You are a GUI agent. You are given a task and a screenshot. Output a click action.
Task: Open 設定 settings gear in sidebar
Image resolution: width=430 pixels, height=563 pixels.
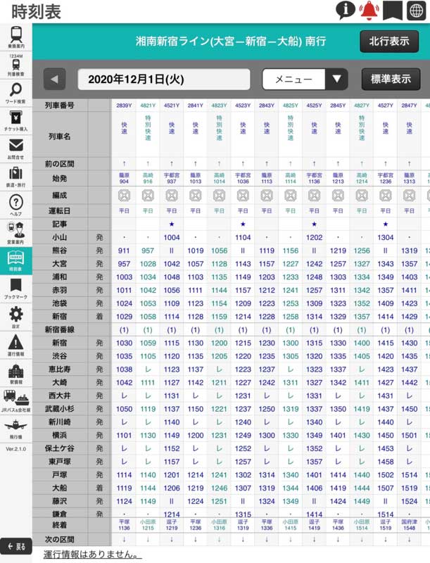click(16, 317)
